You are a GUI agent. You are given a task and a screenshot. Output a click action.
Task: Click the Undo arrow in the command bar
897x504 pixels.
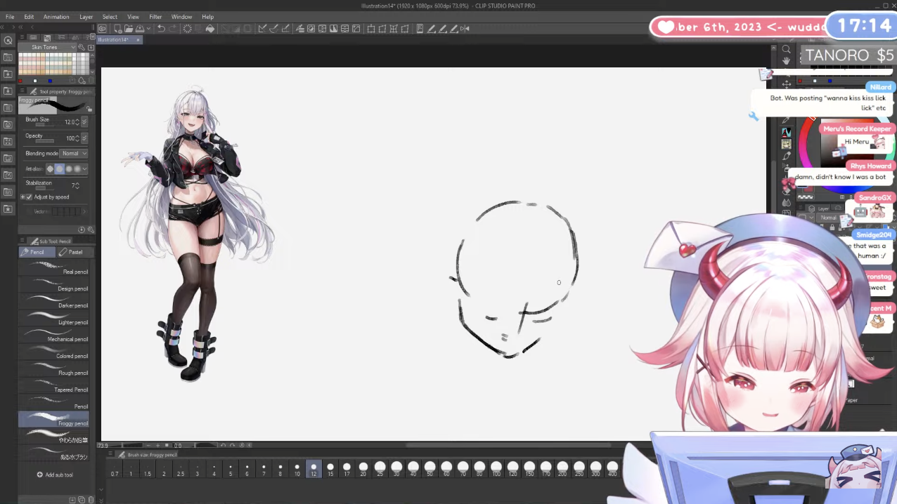coord(161,29)
